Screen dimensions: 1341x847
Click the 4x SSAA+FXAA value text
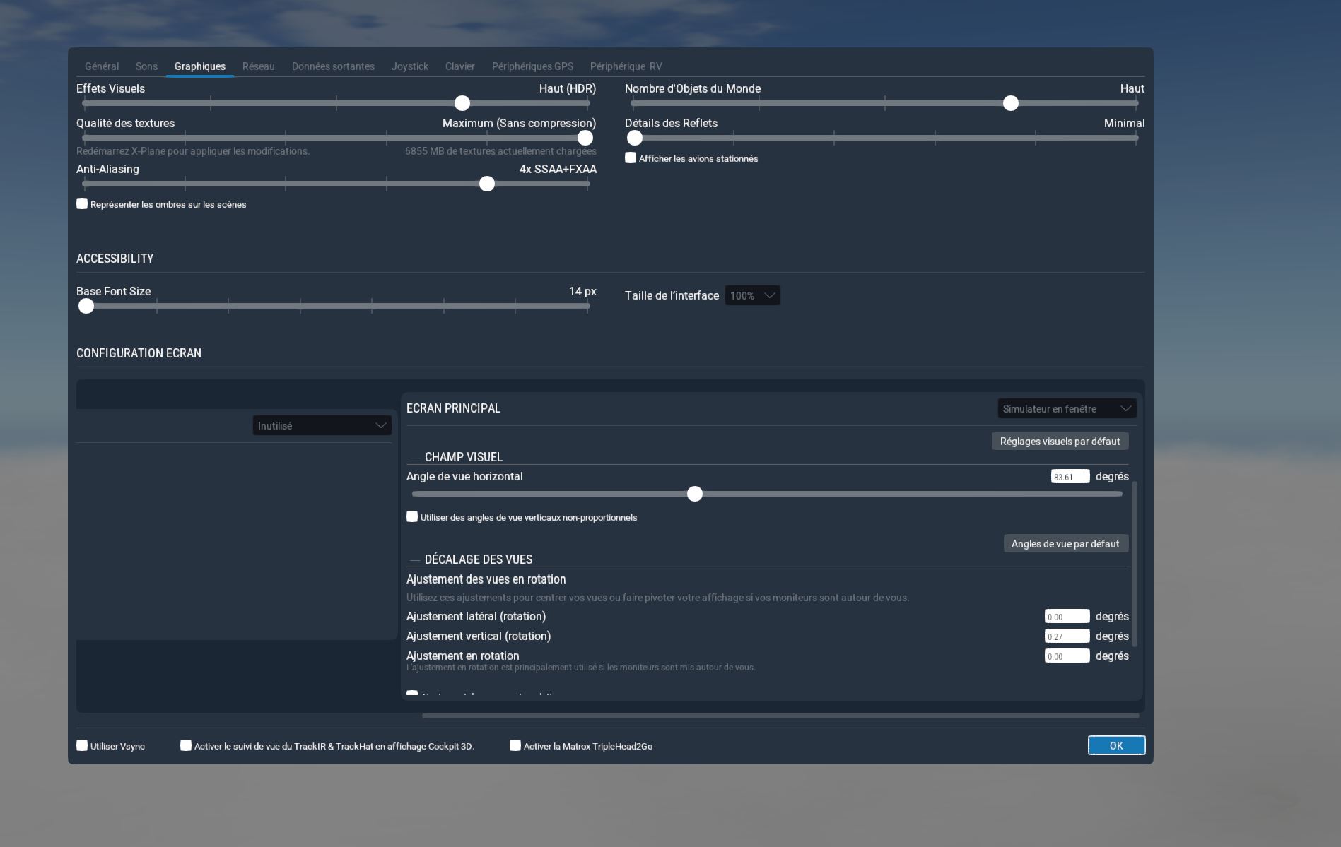point(558,170)
